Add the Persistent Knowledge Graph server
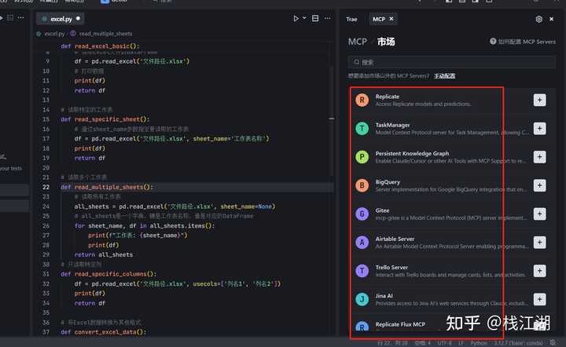This screenshot has width=566, height=347. (539, 157)
